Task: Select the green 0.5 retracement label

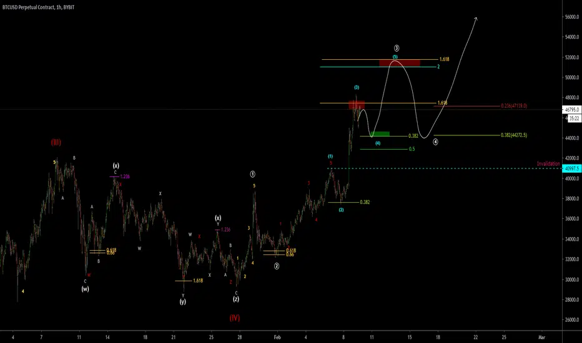Action: [412, 149]
